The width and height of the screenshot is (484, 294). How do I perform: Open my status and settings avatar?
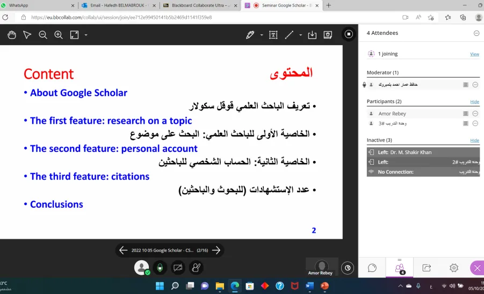coord(142,268)
